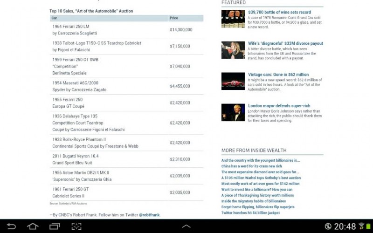The image size is (373, 233).
Task: Select '2011 Bugatti Veyron 16.4' text
Action: click(x=76, y=156)
